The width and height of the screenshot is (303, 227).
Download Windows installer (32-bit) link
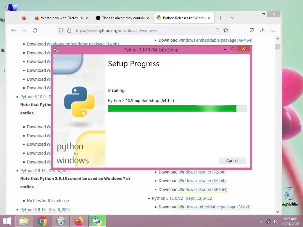(202, 172)
